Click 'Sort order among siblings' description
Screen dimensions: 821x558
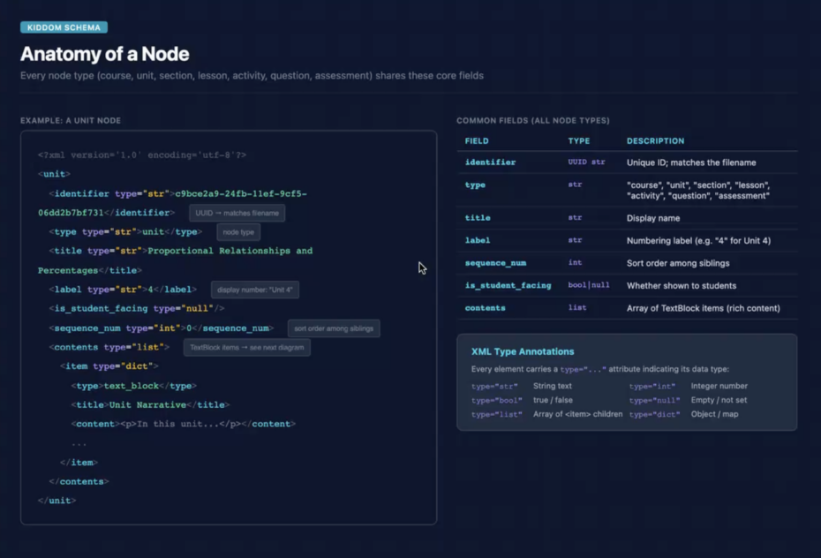coord(677,263)
